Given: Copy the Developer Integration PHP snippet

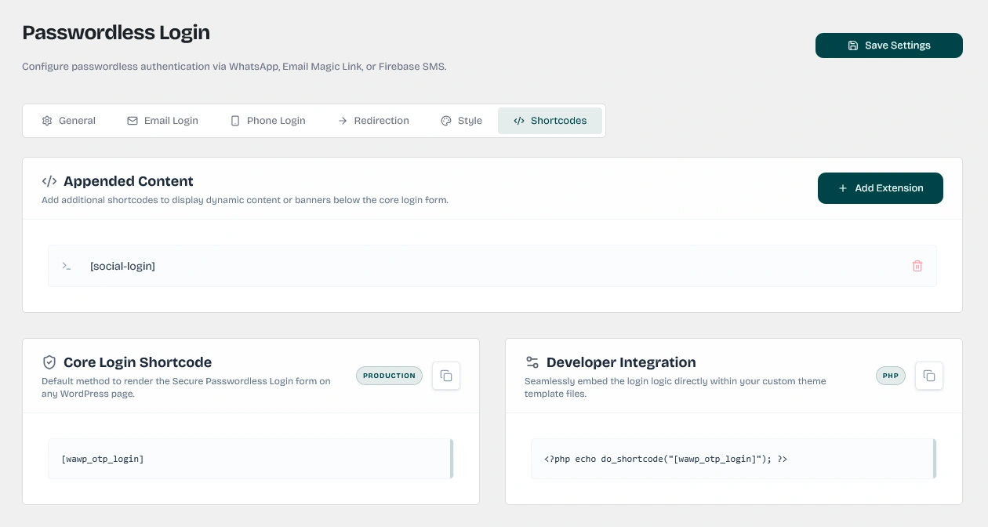Looking at the screenshot, I should 929,376.
